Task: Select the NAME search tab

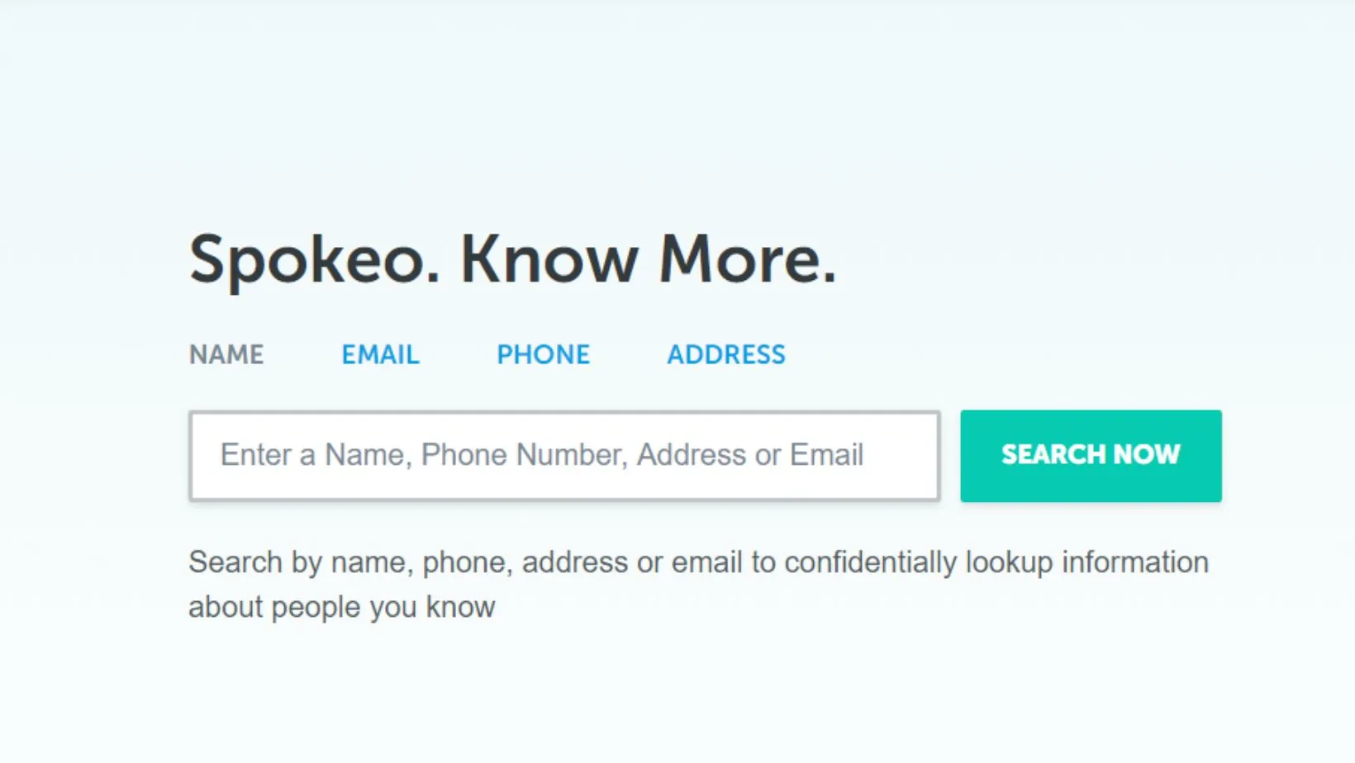Action: coord(226,354)
